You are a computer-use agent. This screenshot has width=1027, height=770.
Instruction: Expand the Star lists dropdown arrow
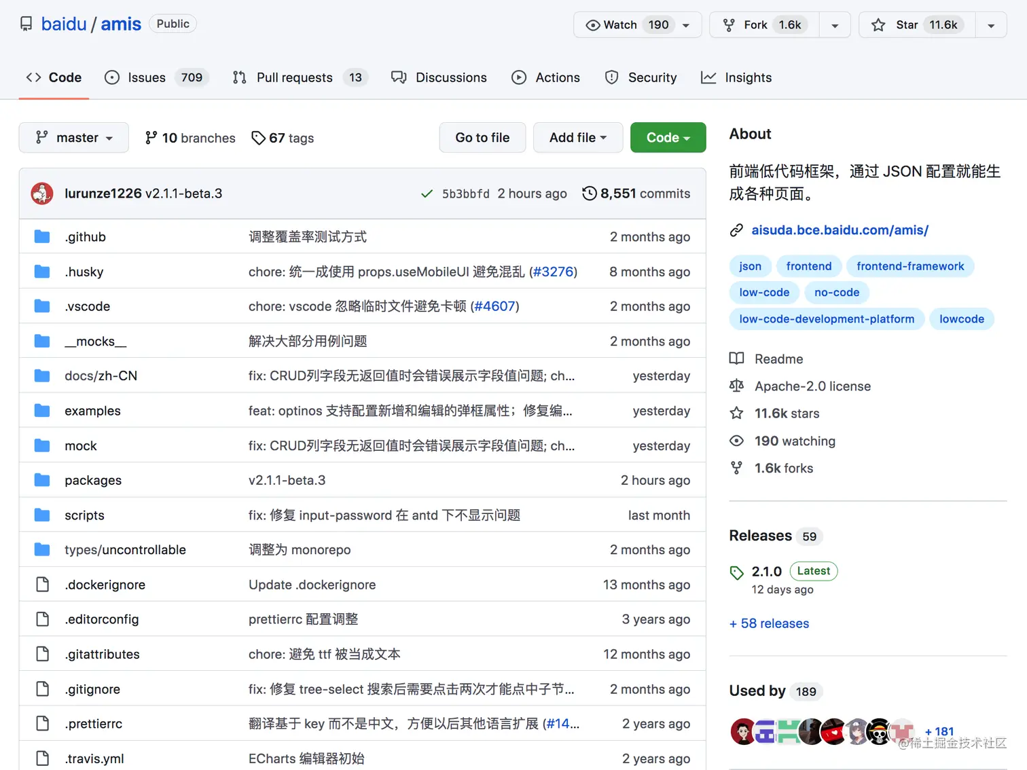pos(991,25)
